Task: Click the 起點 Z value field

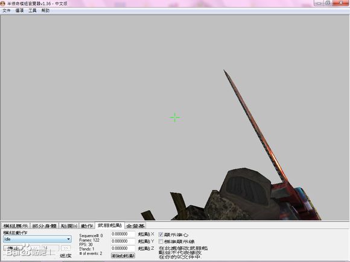Action: tap(123, 248)
